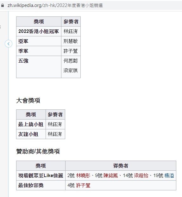The image size is (182, 197).
Task: Select the name 梁家琪
Action: [71, 71]
